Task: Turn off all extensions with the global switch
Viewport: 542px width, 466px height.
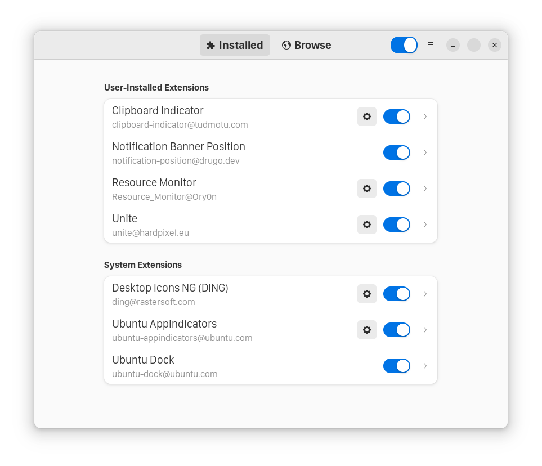Action: point(404,45)
